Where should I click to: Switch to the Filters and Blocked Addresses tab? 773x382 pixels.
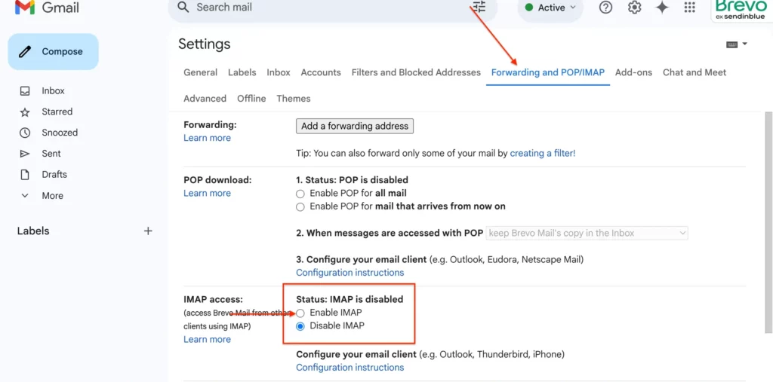416,72
